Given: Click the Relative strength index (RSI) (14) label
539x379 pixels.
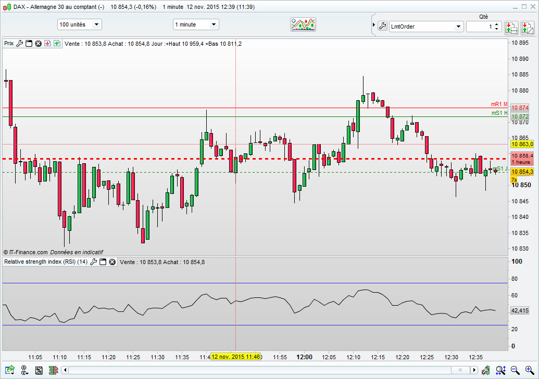Looking at the screenshot, I should pos(46,262).
